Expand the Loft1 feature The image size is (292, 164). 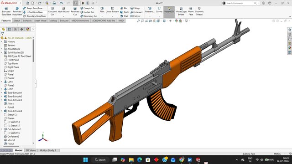pos(2,82)
